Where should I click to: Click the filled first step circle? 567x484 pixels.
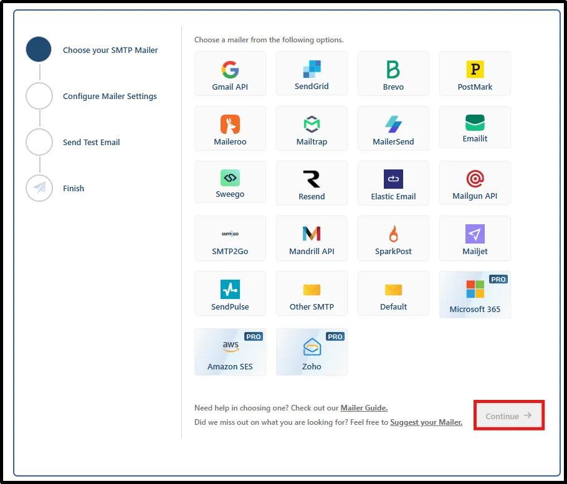(39, 49)
